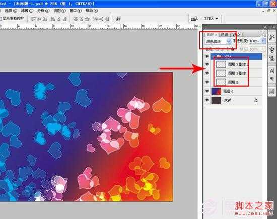The height and width of the screenshot is (219, 277).
Task: Open the Paragraph panel icon in the dock
Action: [271, 79]
